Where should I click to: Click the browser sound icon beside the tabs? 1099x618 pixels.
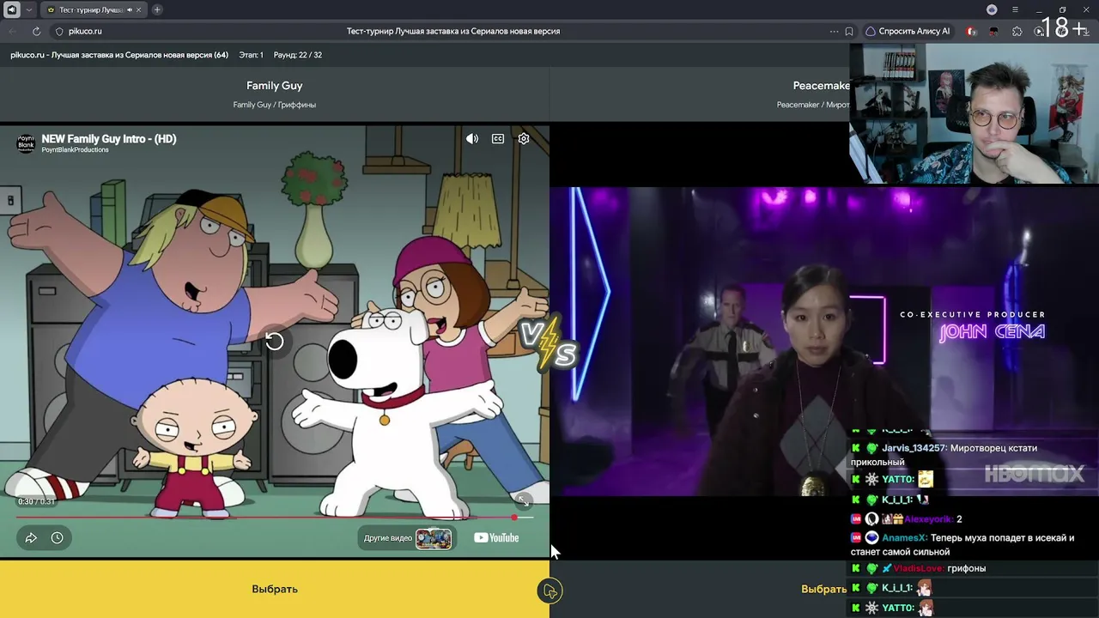click(x=12, y=9)
